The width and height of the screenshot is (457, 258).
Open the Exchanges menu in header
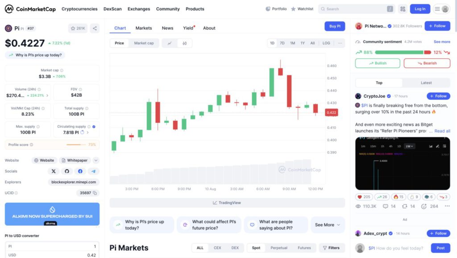point(139,9)
